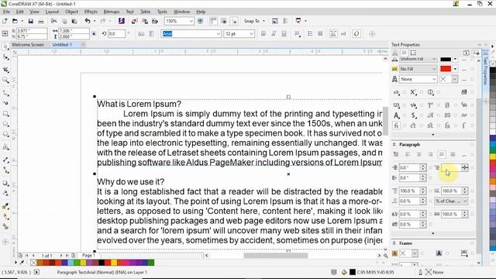Toggle checkbox next to the ct ligature icon
Viewport: 496px width, 279px height.
coord(422,126)
